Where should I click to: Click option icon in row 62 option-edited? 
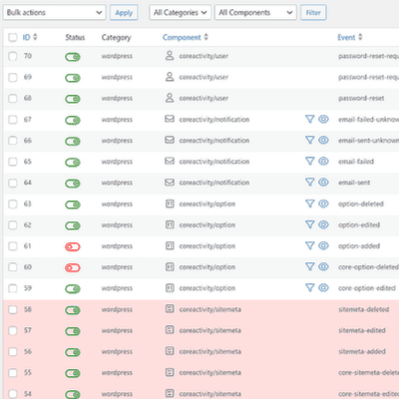170,224
